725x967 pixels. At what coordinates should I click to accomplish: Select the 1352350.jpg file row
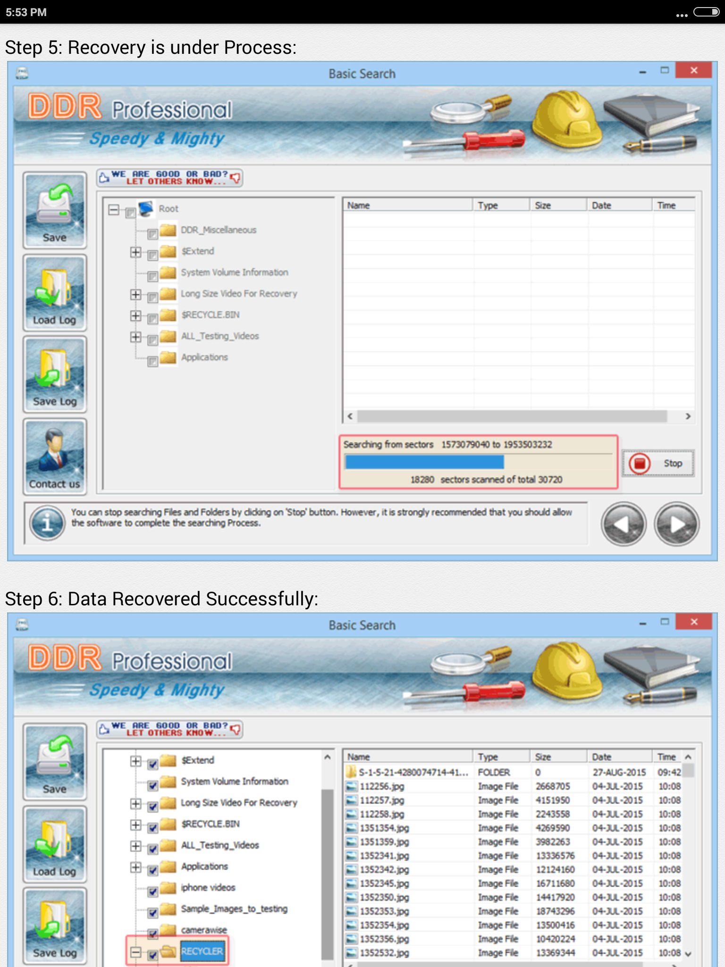pos(514,897)
